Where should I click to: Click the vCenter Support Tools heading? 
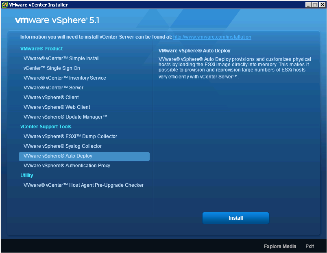tap(46, 127)
